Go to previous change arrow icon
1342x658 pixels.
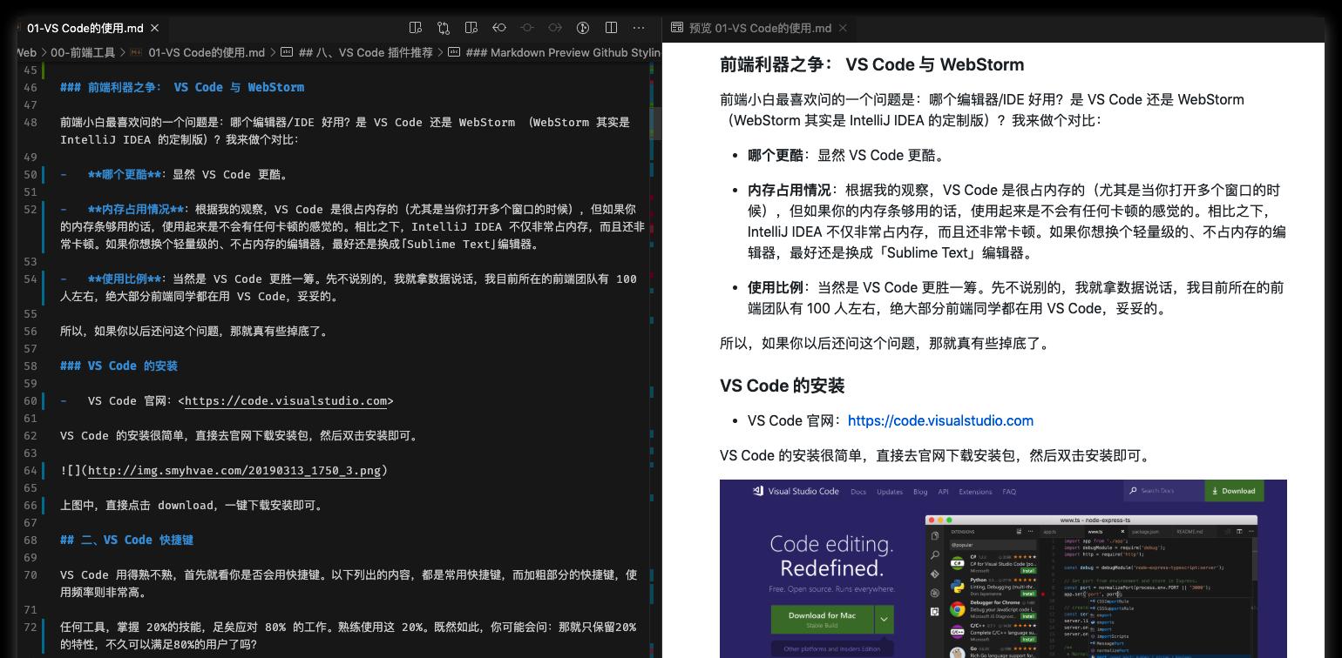pyautogui.click(x=499, y=28)
